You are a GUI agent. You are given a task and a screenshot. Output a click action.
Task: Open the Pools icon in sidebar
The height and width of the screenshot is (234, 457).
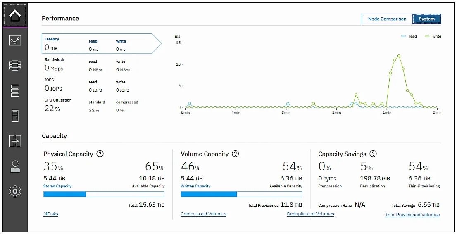15,66
